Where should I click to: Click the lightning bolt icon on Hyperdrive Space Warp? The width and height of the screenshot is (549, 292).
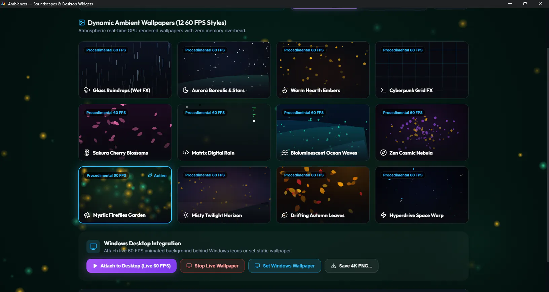pos(383,215)
